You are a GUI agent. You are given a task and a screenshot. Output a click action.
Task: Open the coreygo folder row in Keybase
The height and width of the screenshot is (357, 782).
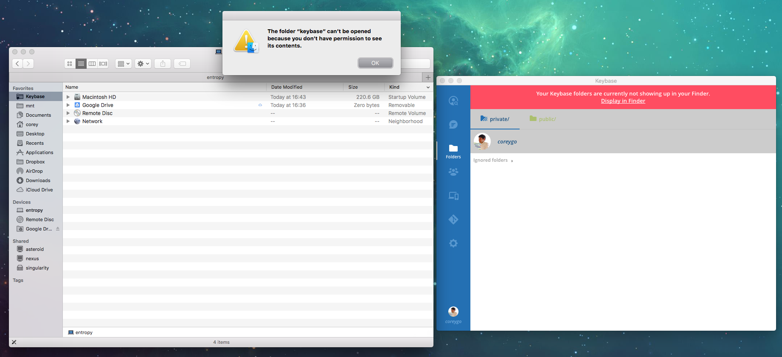pyautogui.click(x=623, y=141)
